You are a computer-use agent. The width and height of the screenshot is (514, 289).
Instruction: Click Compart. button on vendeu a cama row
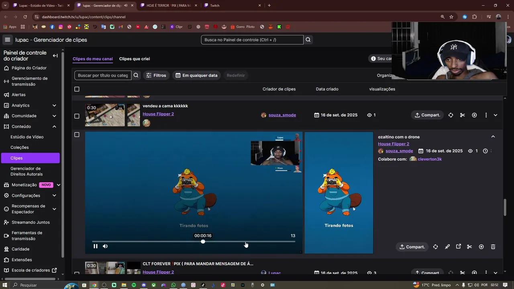click(x=427, y=115)
